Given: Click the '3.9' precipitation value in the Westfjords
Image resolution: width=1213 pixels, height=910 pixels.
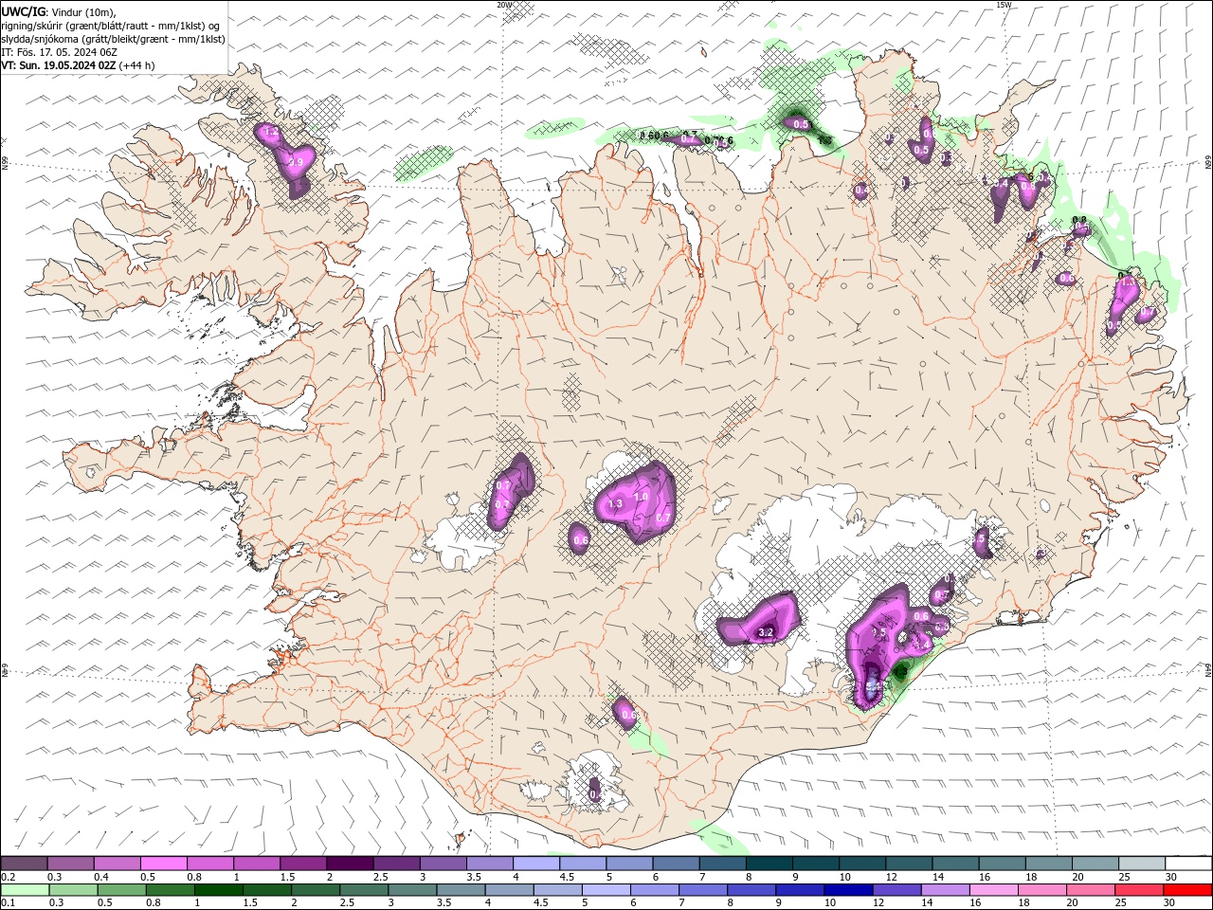Looking at the screenshot, I should (x=296, y=163).
